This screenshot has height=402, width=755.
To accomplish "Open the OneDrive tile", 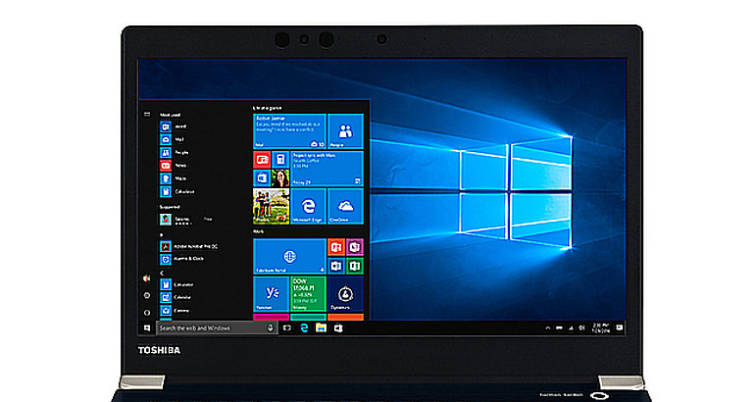I will [346, 206].
